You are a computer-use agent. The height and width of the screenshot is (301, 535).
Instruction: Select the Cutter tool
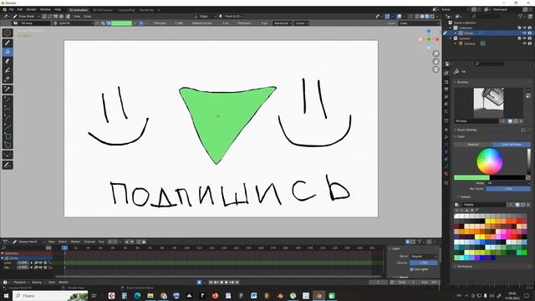(x=8, y=79)
